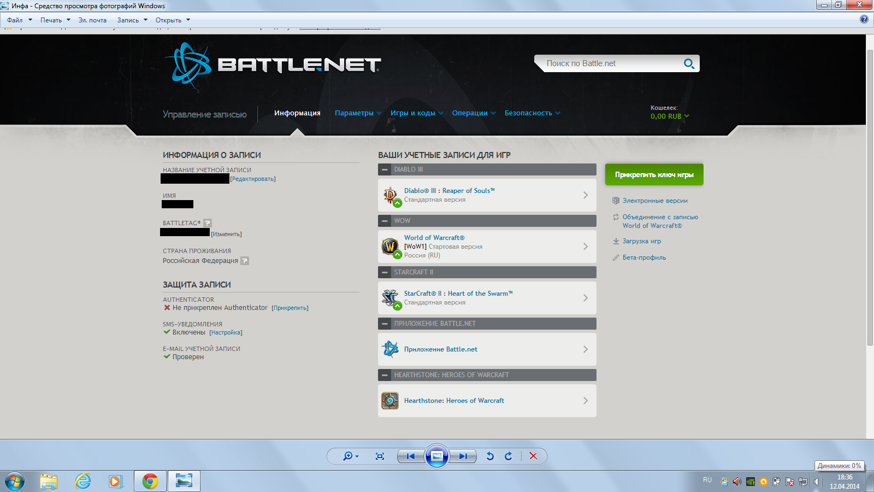Click the [Изменить] BattleTag link
This screenshot has height=492, width=874.
tap(226, 234)
